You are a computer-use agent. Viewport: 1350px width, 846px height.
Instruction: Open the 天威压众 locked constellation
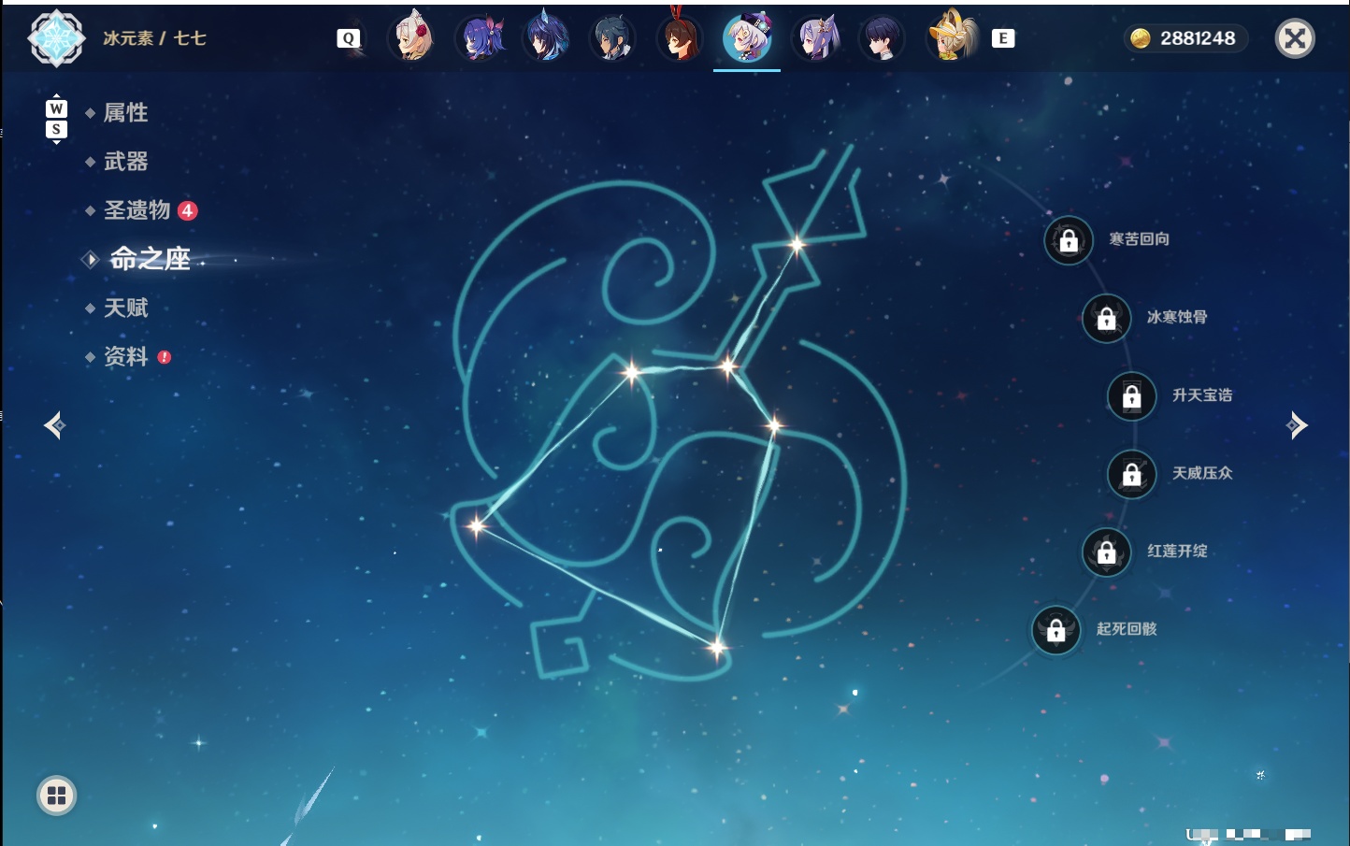click(x=1131, y=474)
